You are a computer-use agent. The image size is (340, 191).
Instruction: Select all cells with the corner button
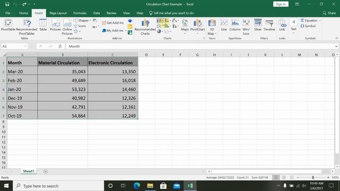coord(4,55)
